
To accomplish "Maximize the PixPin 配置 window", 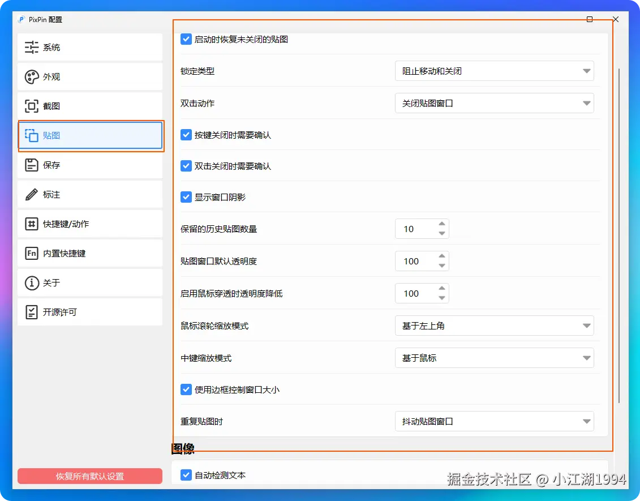I will [x=590, y=19].
